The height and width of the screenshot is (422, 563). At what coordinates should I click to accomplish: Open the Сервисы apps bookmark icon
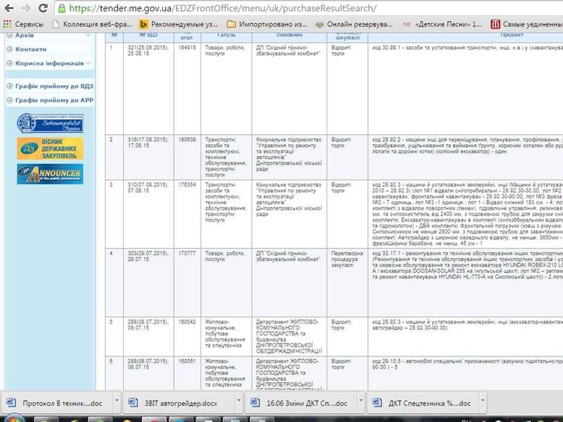click(8, 24)
